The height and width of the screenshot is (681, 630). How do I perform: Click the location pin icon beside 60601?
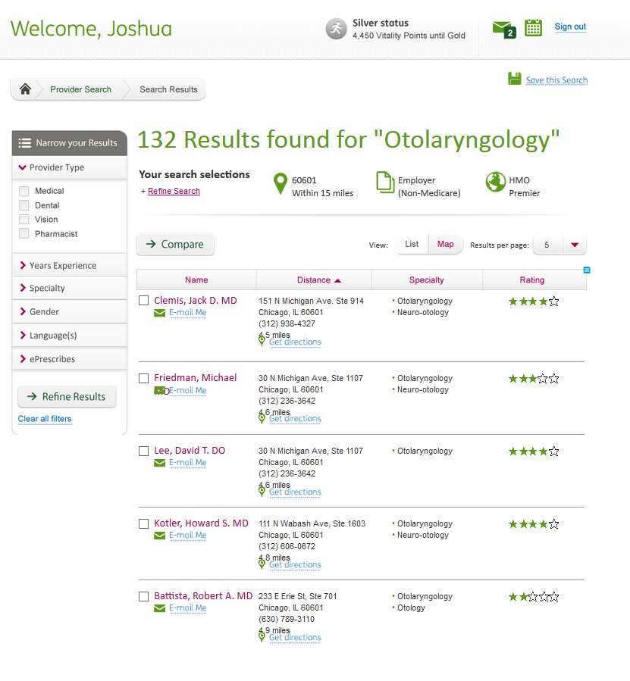tap(281, 184)
